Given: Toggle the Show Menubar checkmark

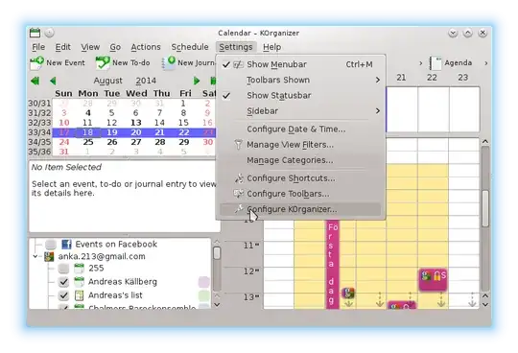Looking at the screenshot, I should [x=226, y=64].
